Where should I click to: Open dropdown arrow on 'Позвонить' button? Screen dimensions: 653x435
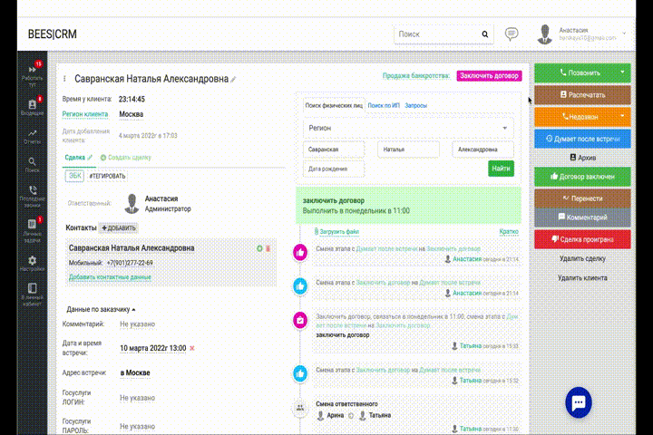pyautogui.click(x=622, y=72)
